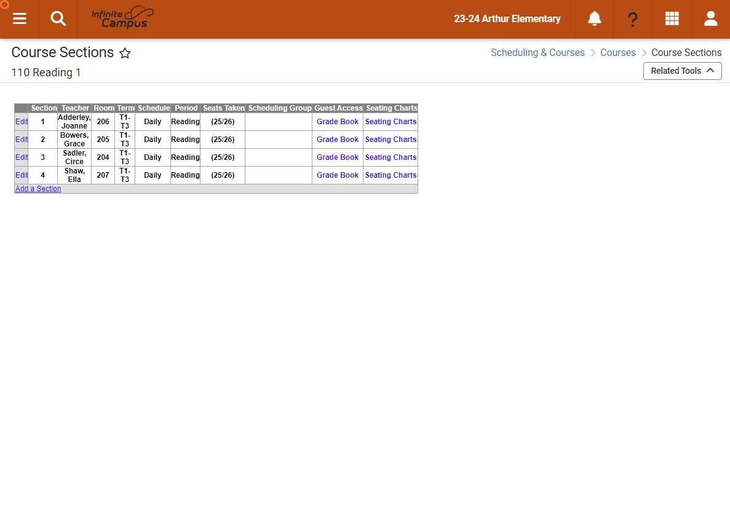Screen dimensions: 730x522
Task: Open Seating Charts for section 2
Action: pyautogui.click(x=391, y=139)
